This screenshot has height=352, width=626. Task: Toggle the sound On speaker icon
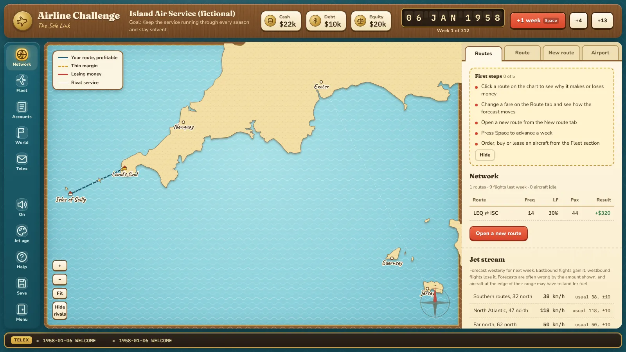pyautogui.click(x=22, y=208)
